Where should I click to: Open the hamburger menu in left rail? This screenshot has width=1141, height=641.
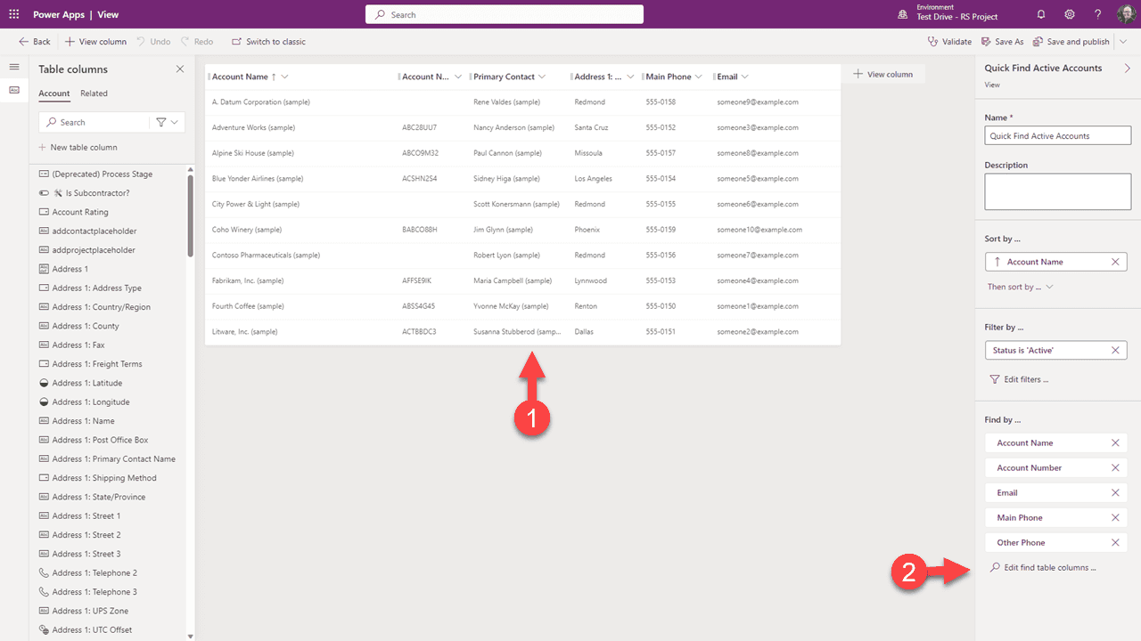click(14, 68)
